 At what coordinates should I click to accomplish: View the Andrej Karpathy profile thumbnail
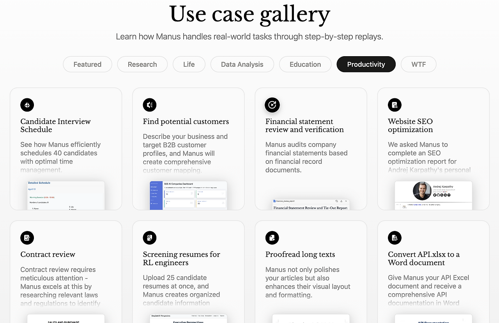433,195
